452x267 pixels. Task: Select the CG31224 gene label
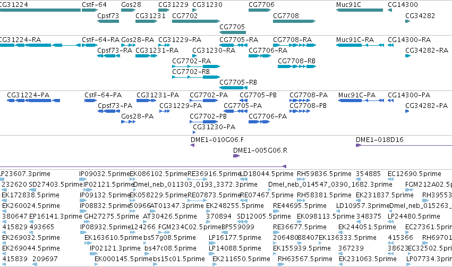(14, 5)
